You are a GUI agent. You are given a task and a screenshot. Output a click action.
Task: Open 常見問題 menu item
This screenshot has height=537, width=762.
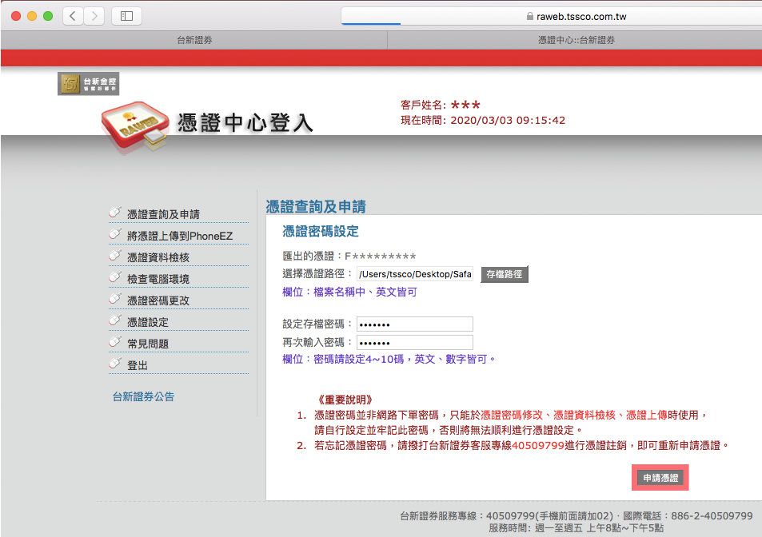tap(148, 344)
